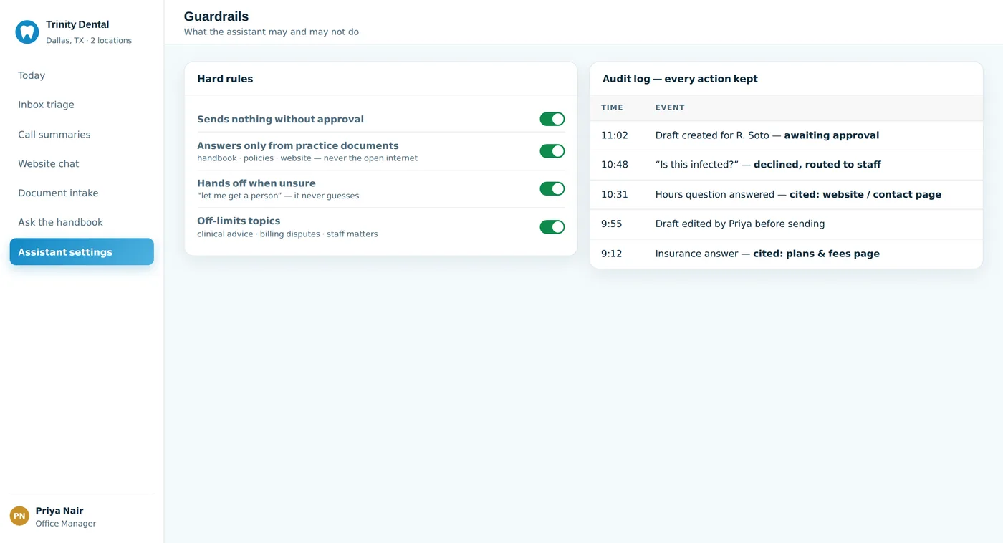The height and width of the screenshot is (543, 1003).
Task: Select Assistant settings in sidebar
Action: [x=82, y=252]
